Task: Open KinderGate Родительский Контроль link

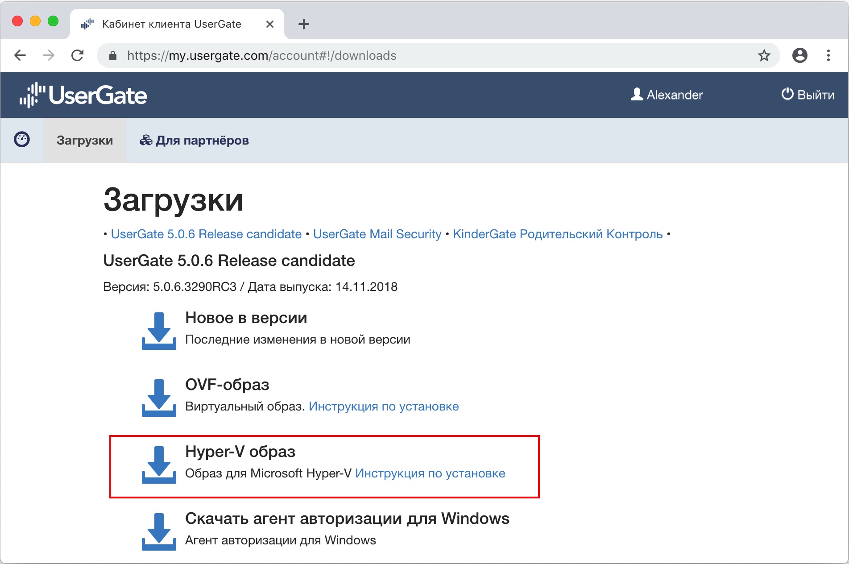Action: tap(558, 234)
